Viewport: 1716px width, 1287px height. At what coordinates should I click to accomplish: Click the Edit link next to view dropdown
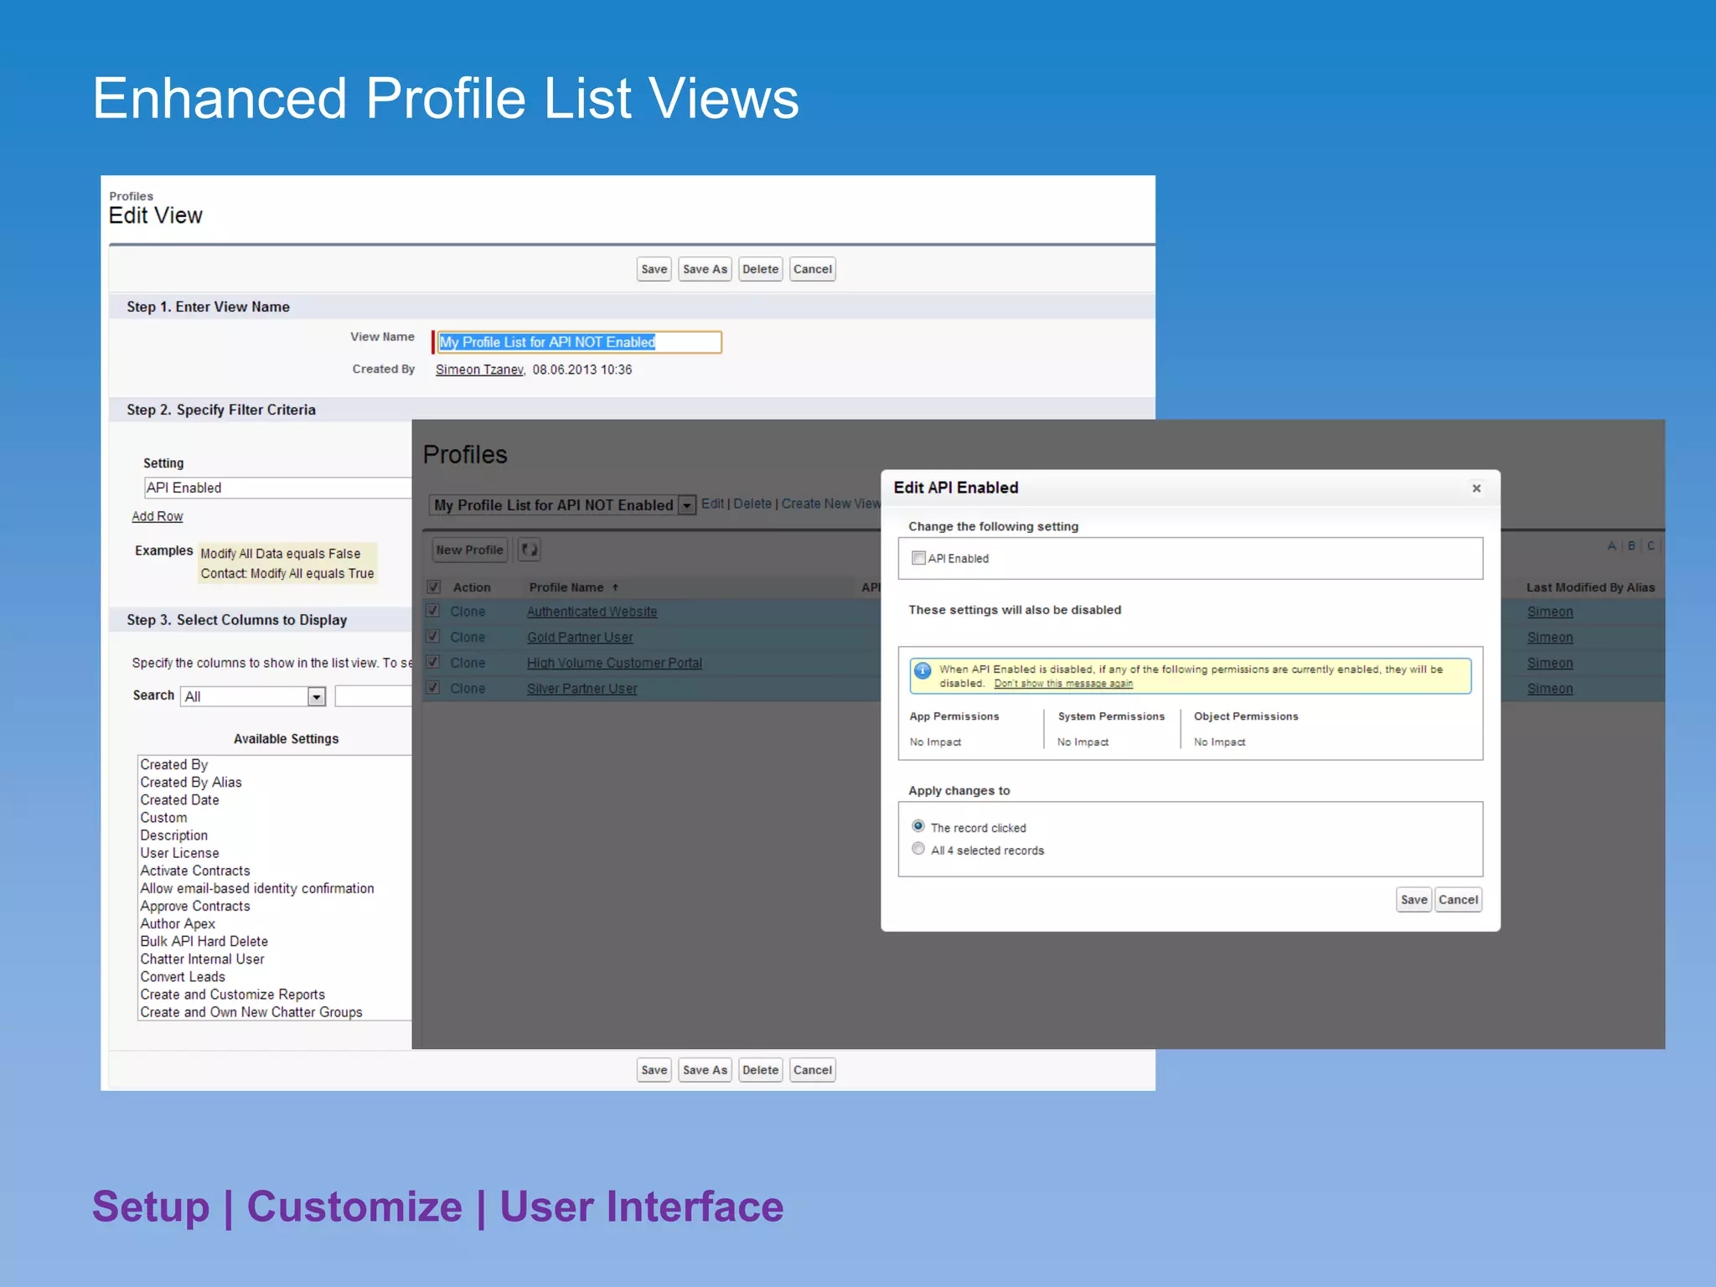(712, 504)
